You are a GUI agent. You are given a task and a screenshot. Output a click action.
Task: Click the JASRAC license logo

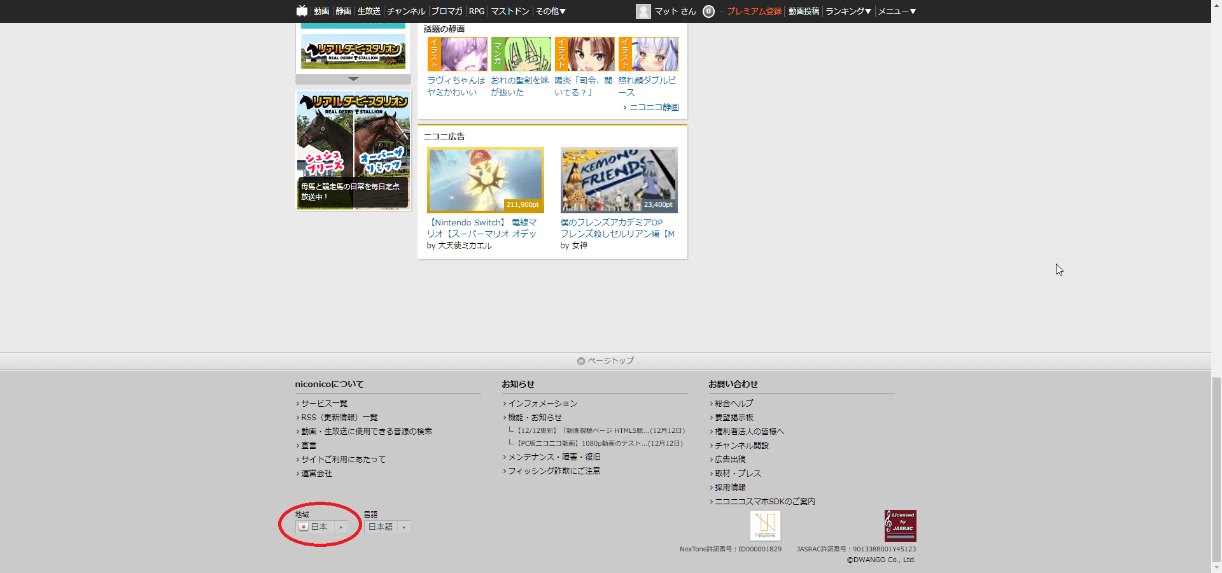tap(900, 525)
